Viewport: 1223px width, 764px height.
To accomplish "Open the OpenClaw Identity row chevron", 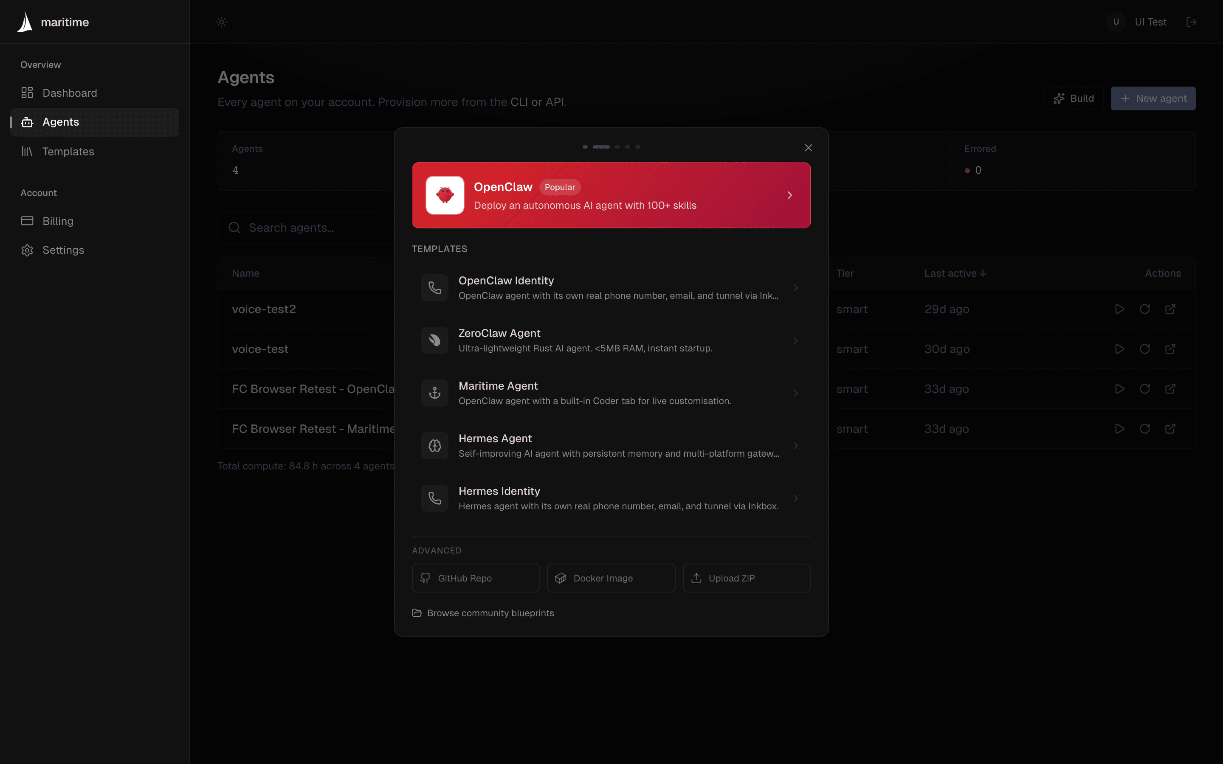I will [x=795, y=287].
